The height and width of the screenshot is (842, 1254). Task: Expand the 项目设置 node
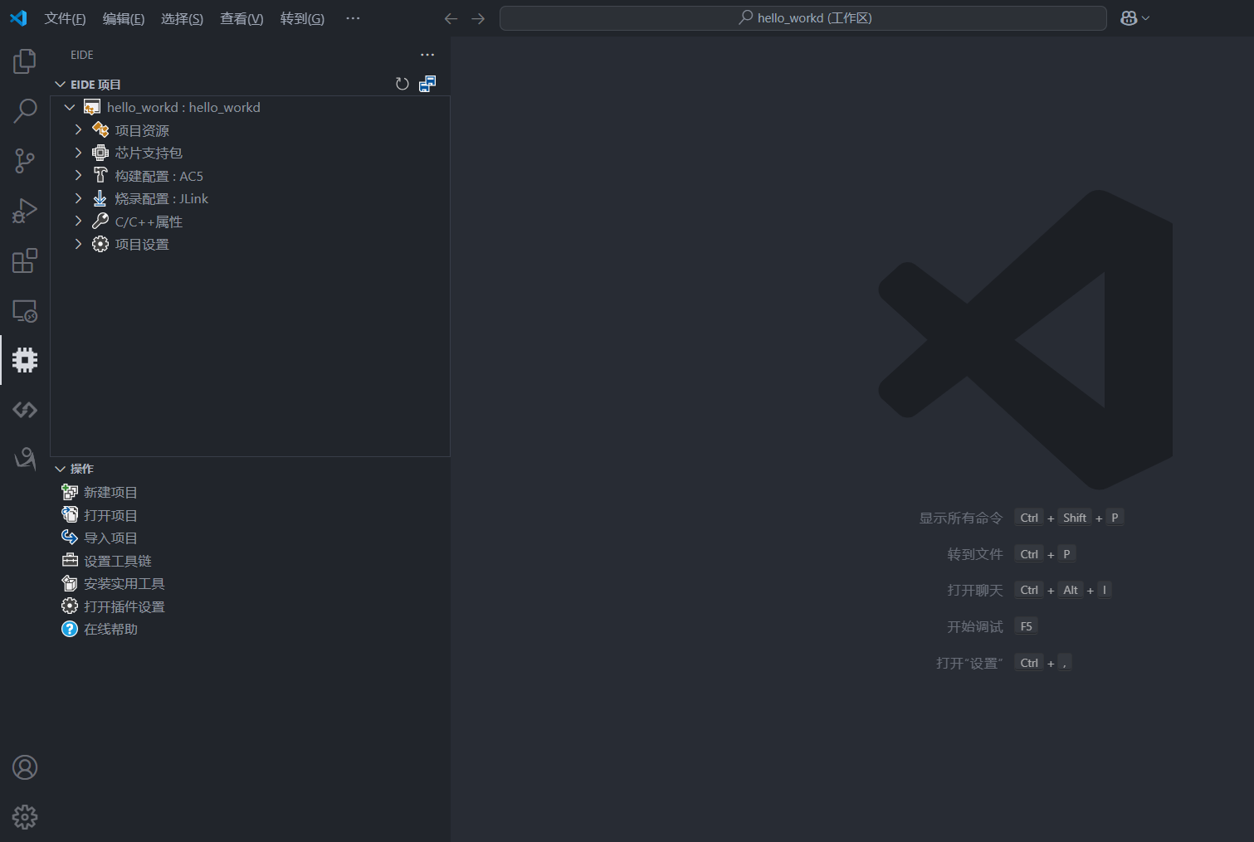click(x=78, y=244)
